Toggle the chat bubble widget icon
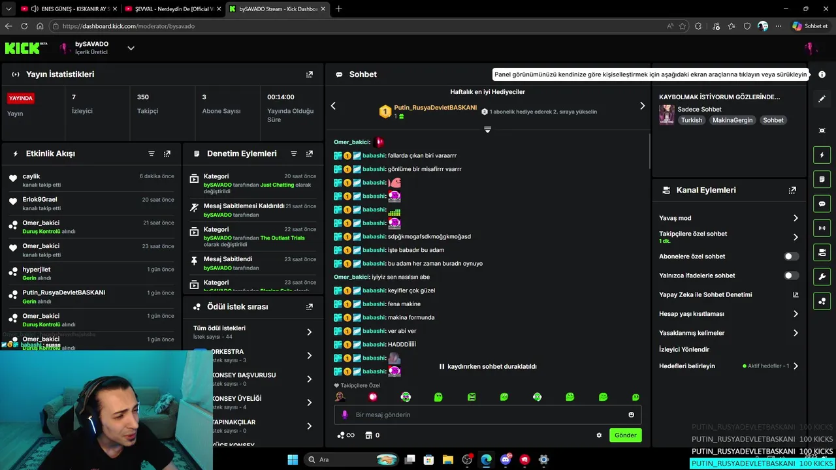Image resolution: width=836 pixels, height=470 pixels. [x=822, y=204]
